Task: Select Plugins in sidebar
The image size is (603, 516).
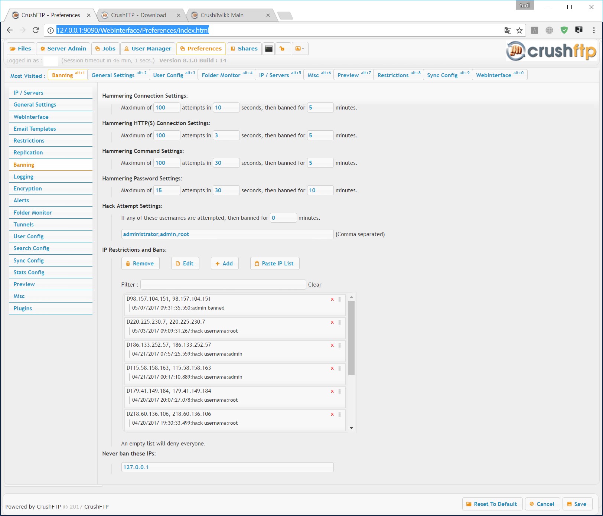Action: [x=50, y=308]
